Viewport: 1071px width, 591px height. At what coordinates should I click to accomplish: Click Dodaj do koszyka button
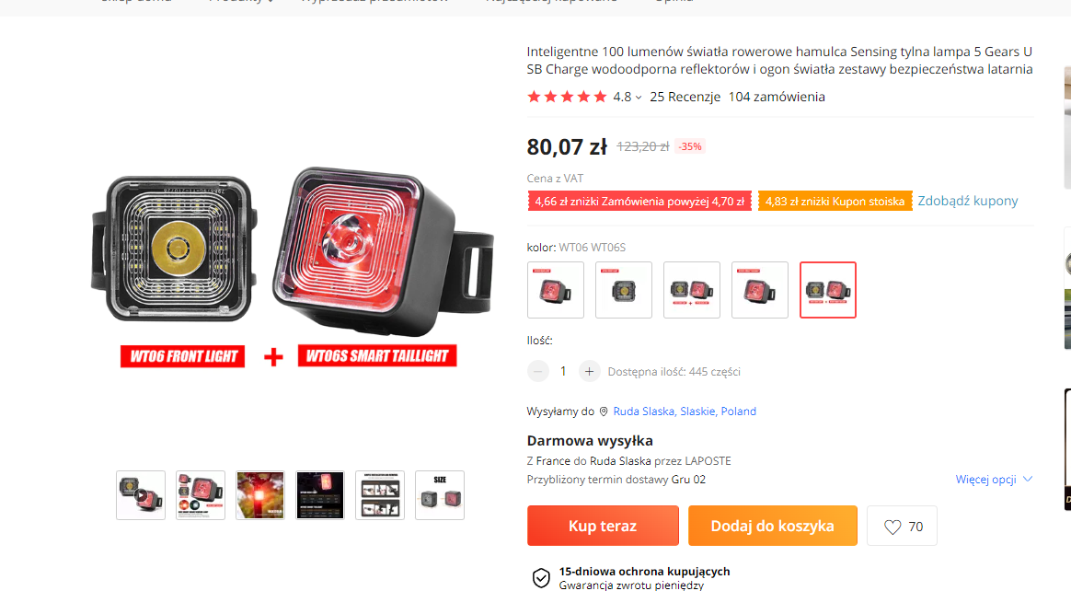[x=773, y=526]
